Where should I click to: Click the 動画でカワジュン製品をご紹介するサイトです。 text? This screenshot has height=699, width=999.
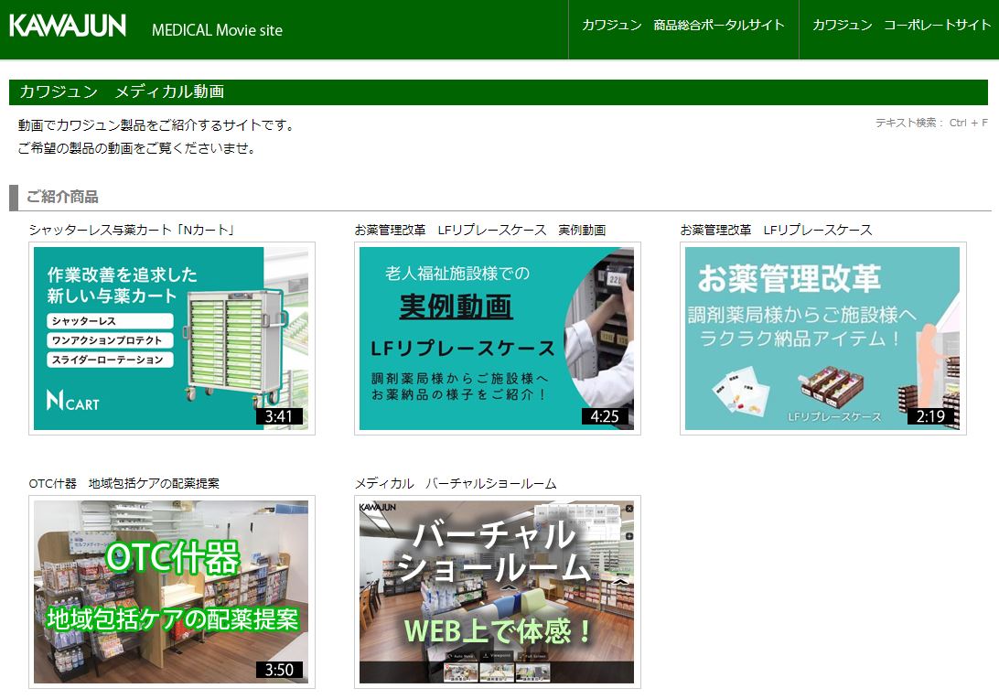pyautogui.click(x=157, y=125)
